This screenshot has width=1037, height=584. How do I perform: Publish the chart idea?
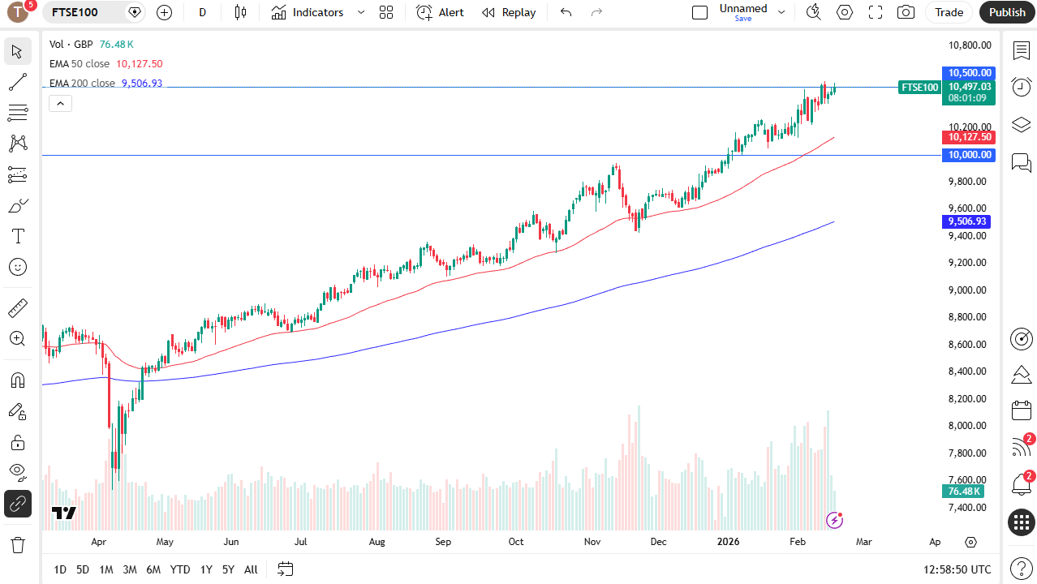[x=1007, y=12]
